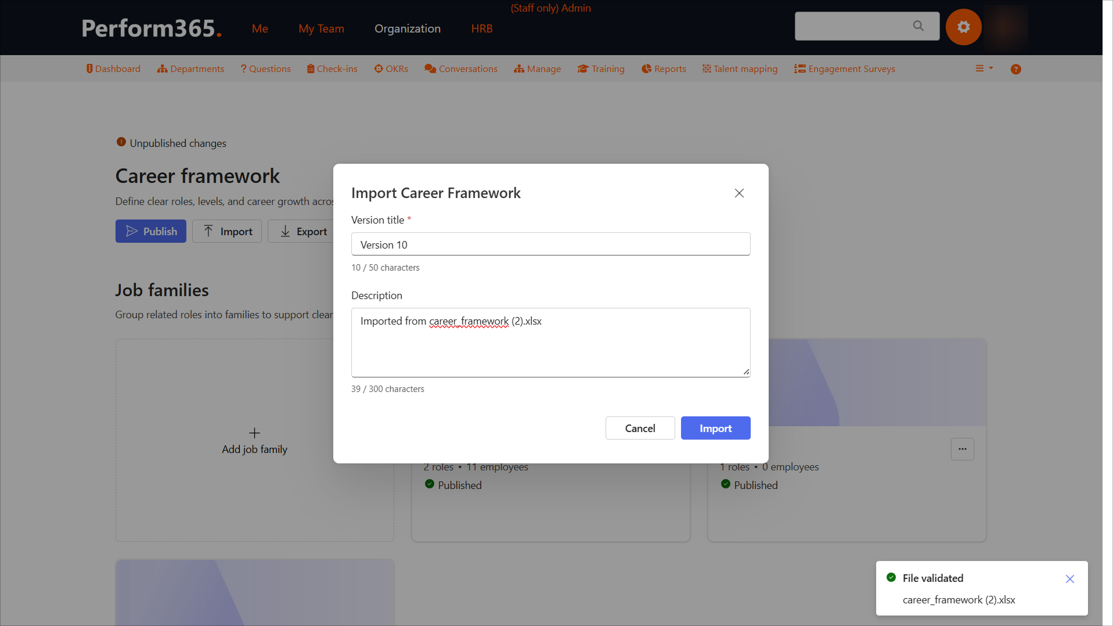Viewport: 1113px width, 626px height.
Task: Click the '1 roles • 0 employees' text
Action: 769,467
